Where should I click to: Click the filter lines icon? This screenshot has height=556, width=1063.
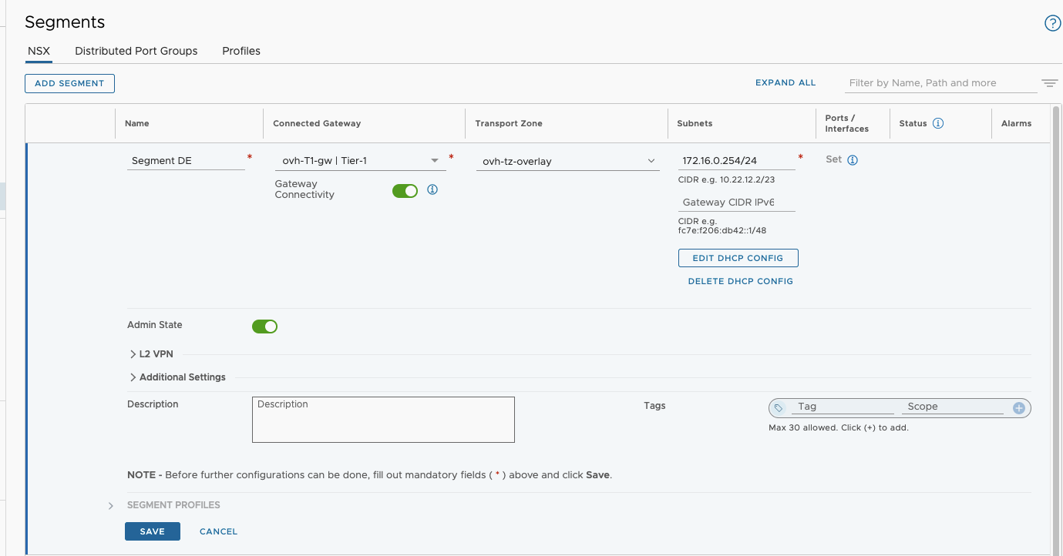tap(1049, 83)
